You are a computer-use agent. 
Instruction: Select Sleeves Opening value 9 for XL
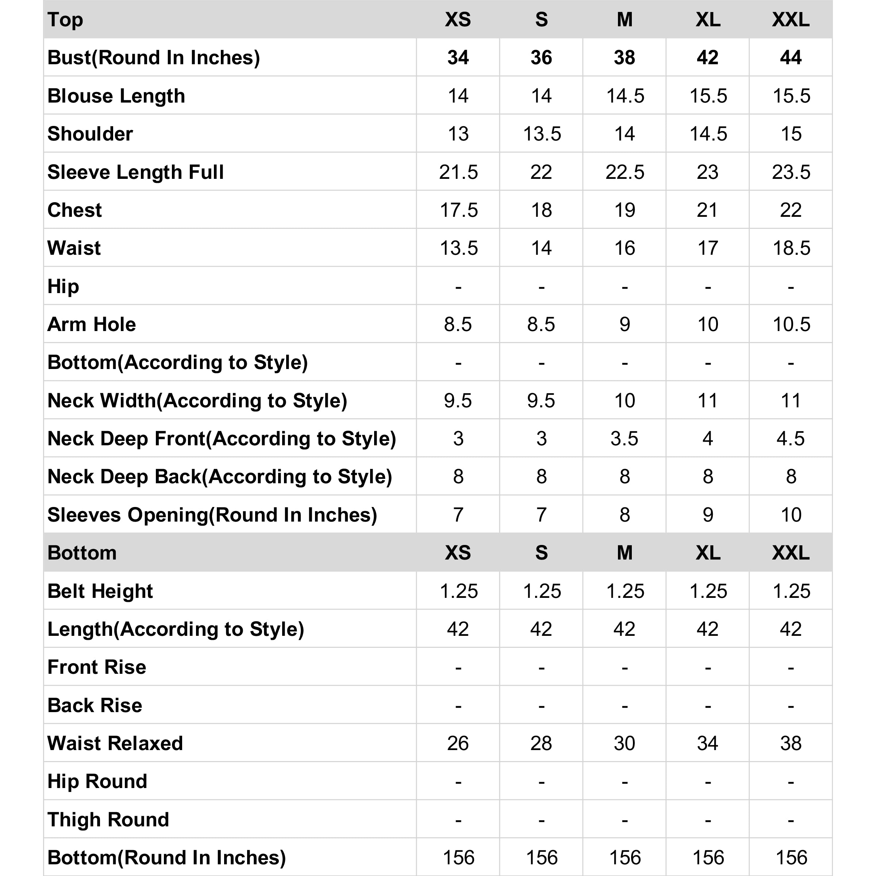coord(708,515)
